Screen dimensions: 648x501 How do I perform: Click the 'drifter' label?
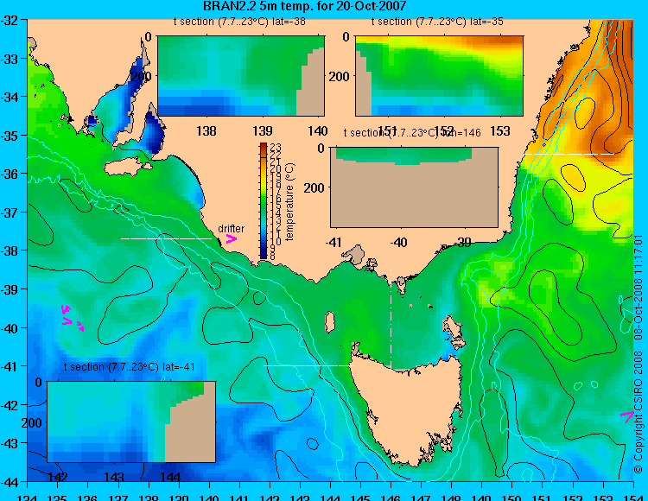[231, 228]
